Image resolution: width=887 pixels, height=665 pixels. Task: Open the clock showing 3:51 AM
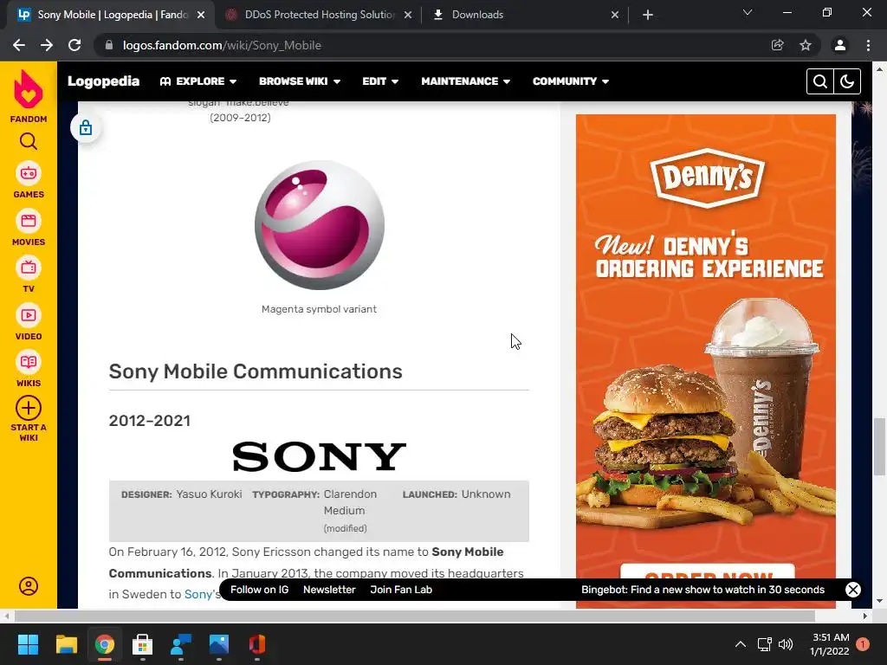pos(831,644)
